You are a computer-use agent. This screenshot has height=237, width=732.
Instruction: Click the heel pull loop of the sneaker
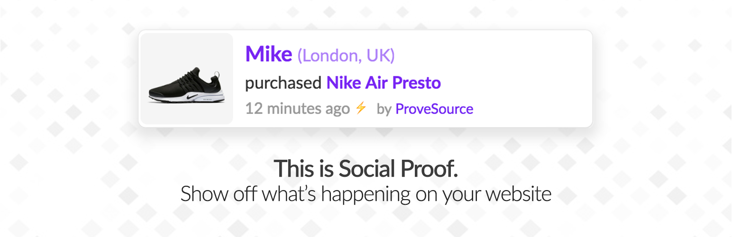pyautogui.click(x=217, y=75)
